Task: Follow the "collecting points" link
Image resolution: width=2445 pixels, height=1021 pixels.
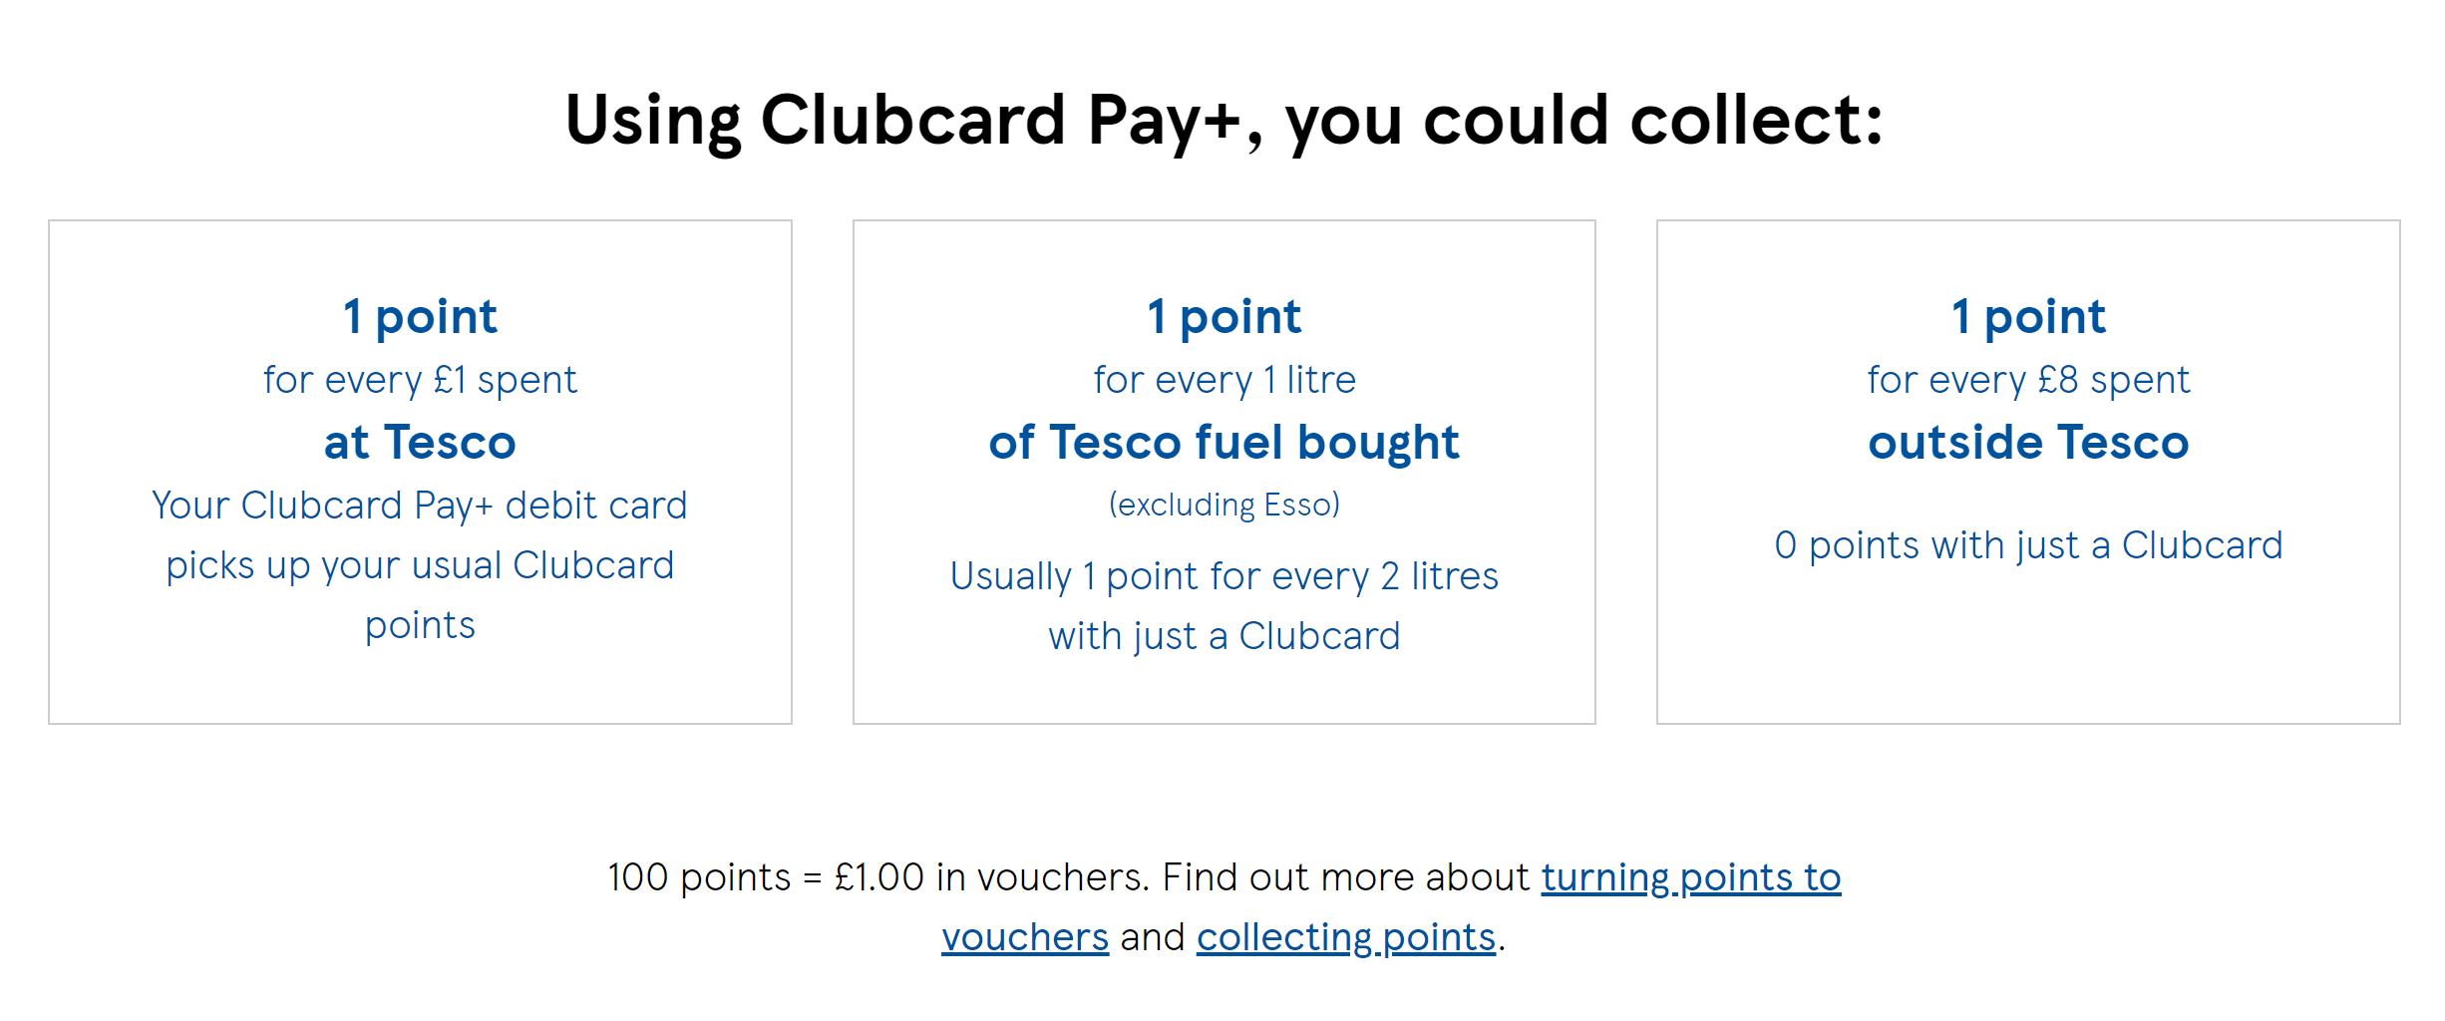Action: [x=1345, y=937]
